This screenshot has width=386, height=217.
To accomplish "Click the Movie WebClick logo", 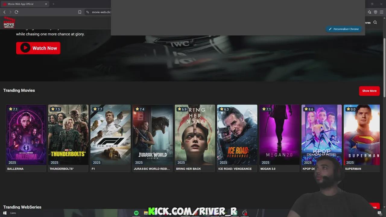I will pyautogui.click(x=9, y=22).
